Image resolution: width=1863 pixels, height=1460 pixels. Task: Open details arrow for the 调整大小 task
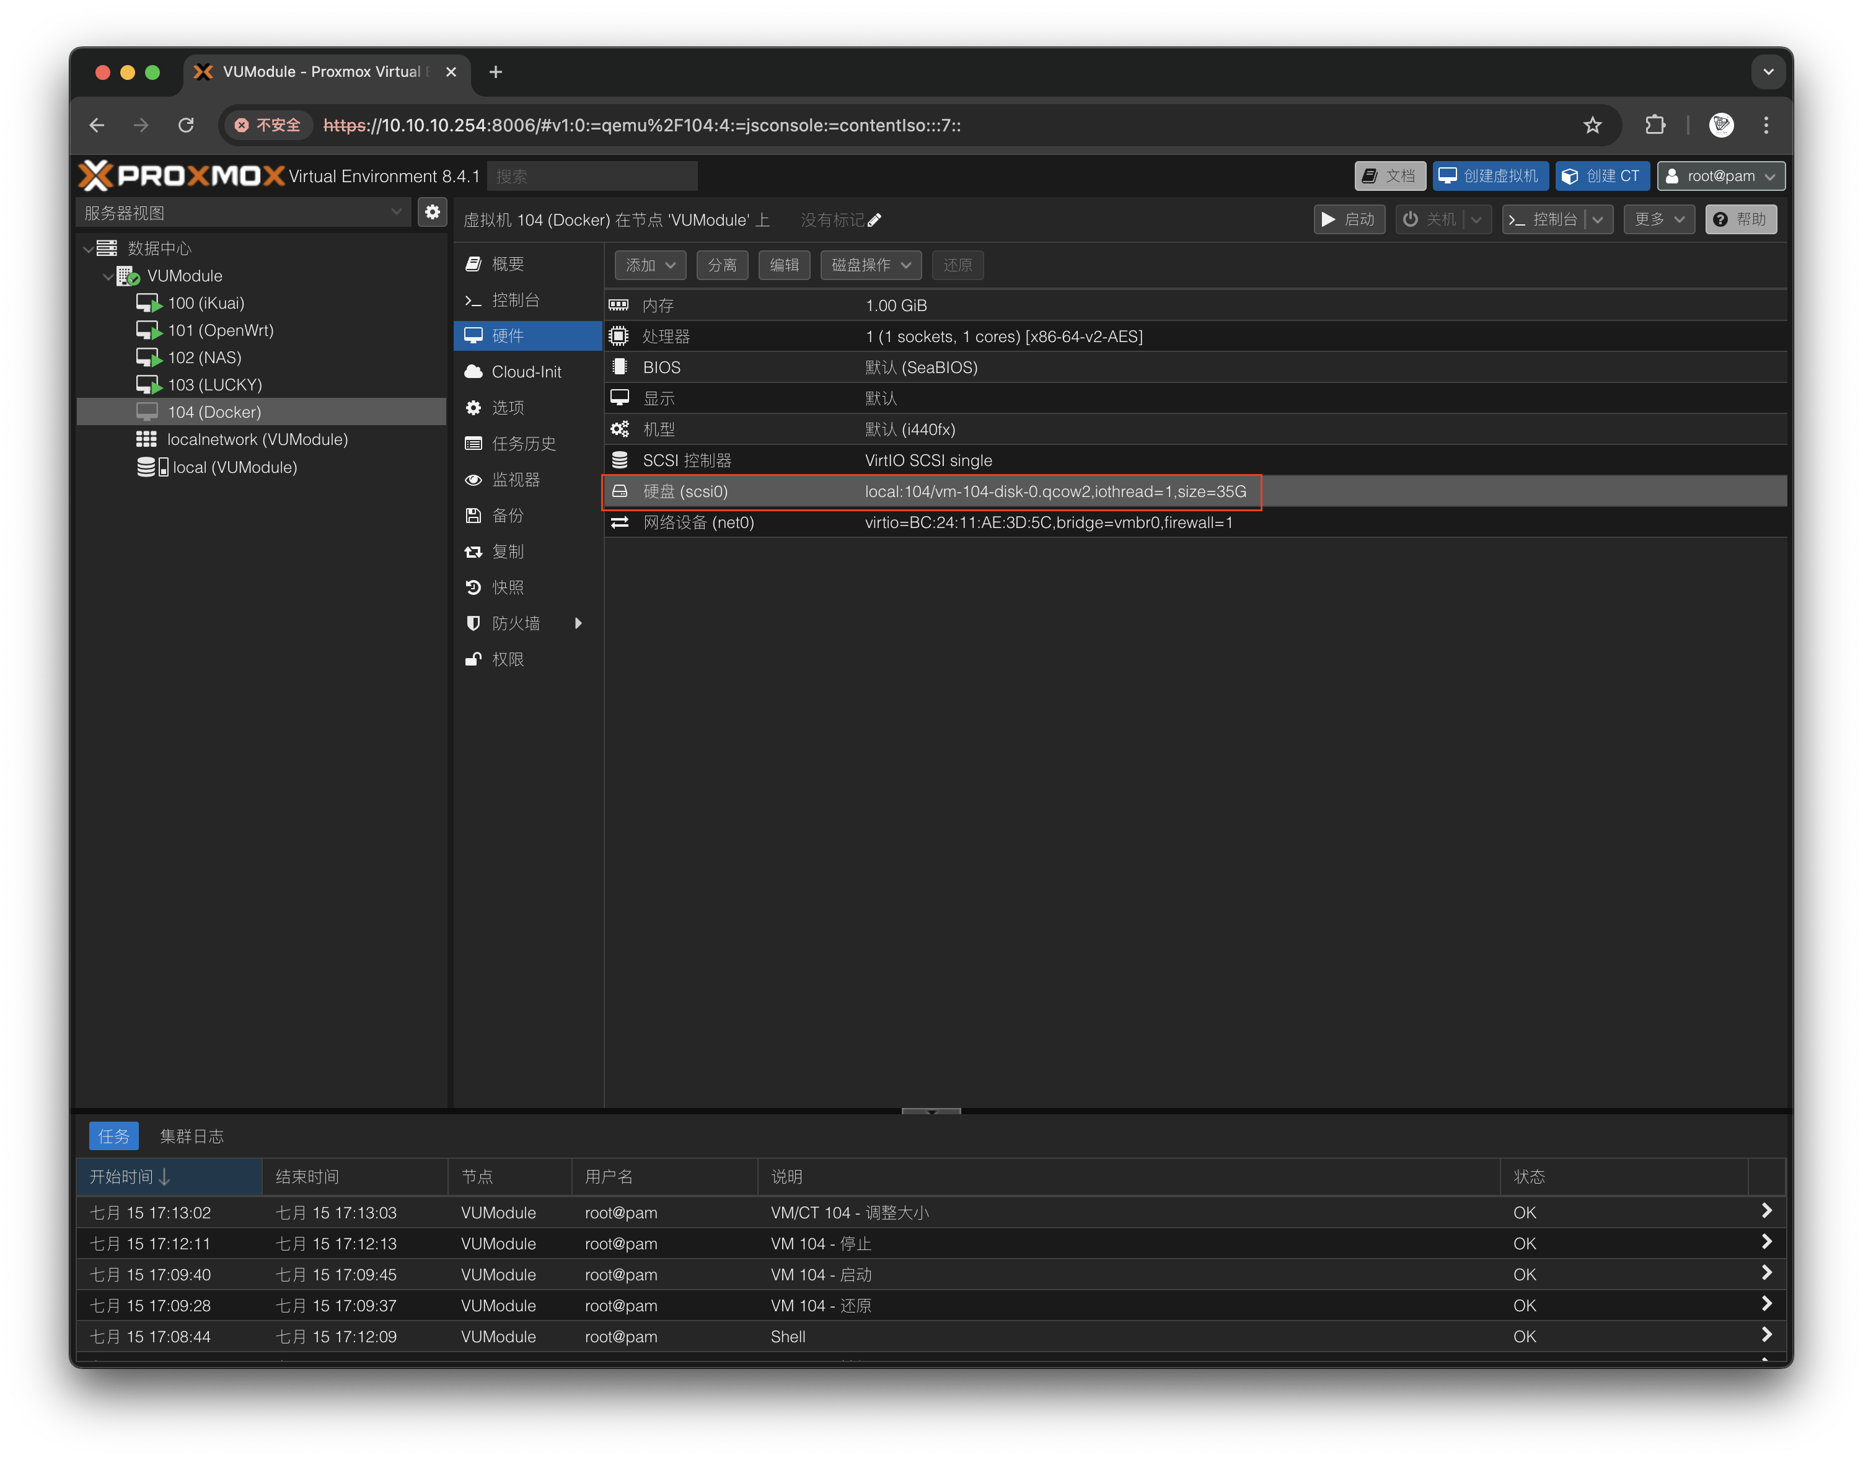(1766, 1212)
